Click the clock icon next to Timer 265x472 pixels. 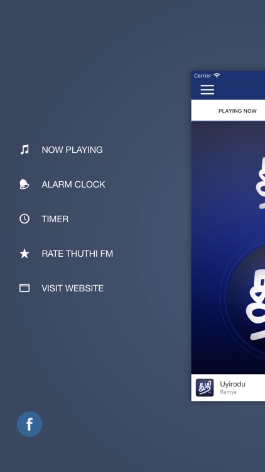coord(24,219)
